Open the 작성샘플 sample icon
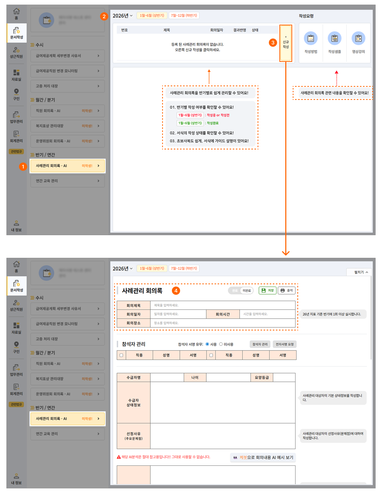This screenshot has width=382, height=493. [335, 39]
